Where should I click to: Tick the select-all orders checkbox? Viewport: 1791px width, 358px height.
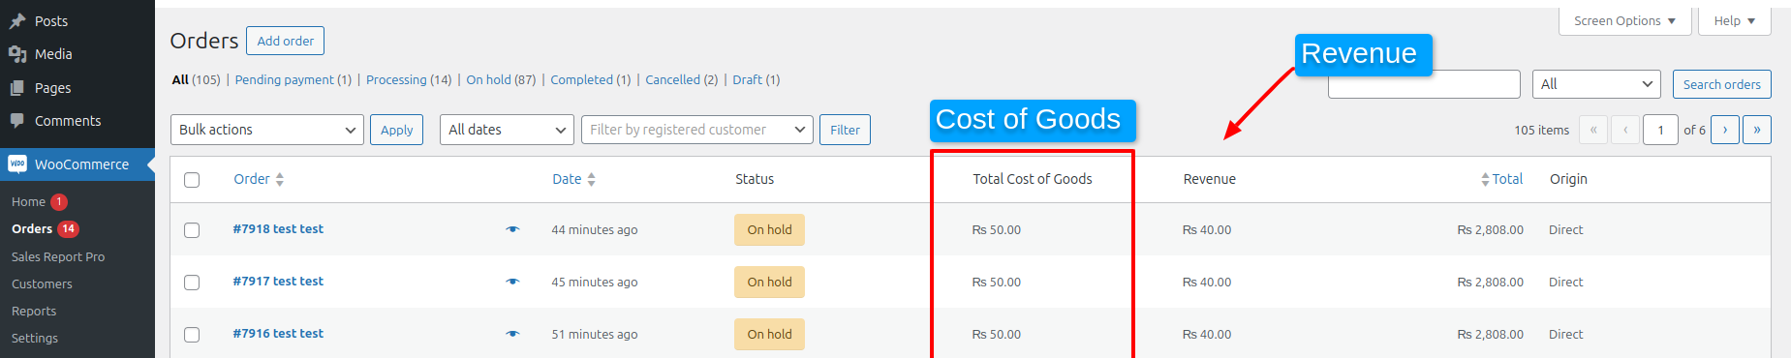click(x=192, y=180)
